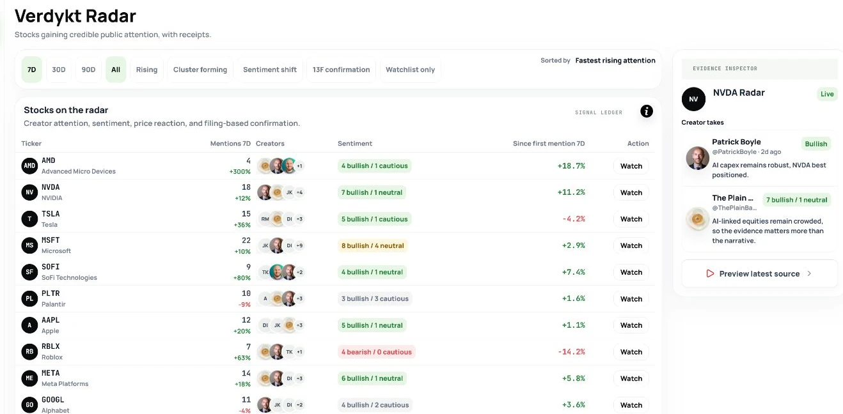Image resolution: width=843 pixels, height=414 pixels.
Task: Click the Advanced Micro Devices company name
Action: (79, 171)
